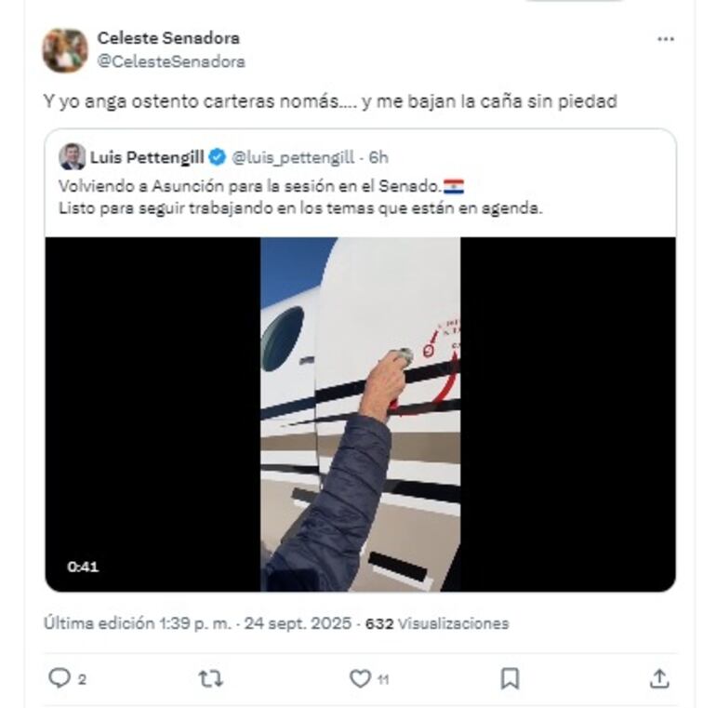Open the quoted tweet's 6h timestamp
716x708 pixels.
tap(378, 157)
